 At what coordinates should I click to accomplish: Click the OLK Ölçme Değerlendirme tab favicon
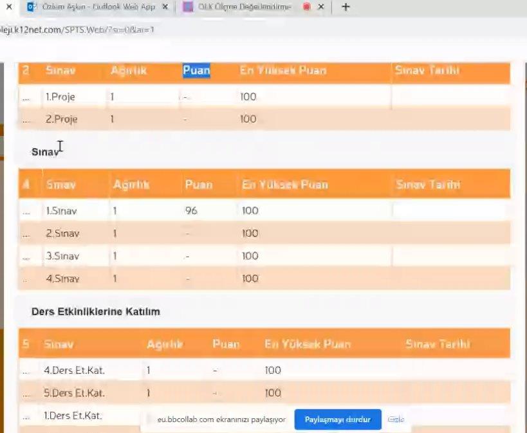(187, 7)
